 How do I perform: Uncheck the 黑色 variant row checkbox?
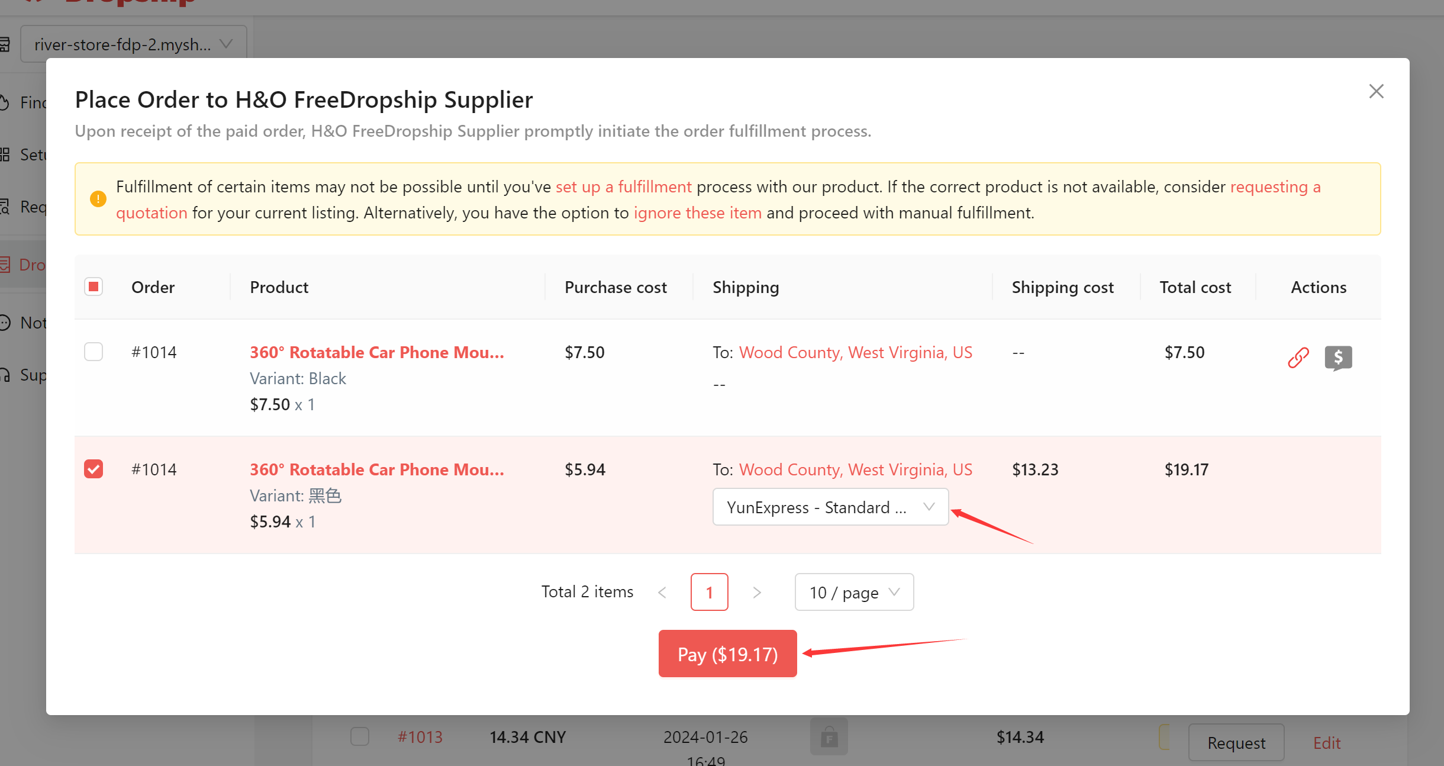click(94, 469)
